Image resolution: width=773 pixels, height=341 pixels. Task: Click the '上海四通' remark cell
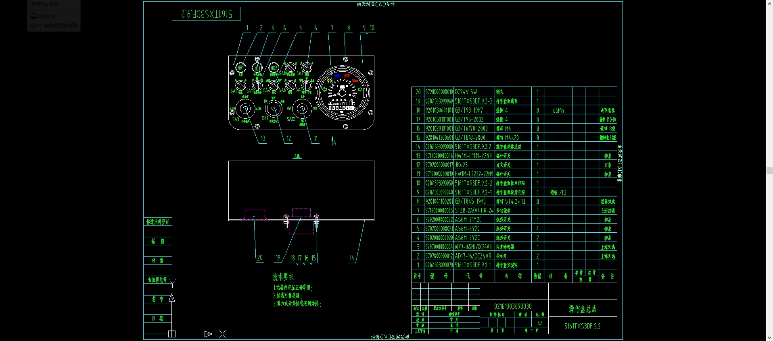(x=608, y=211)
